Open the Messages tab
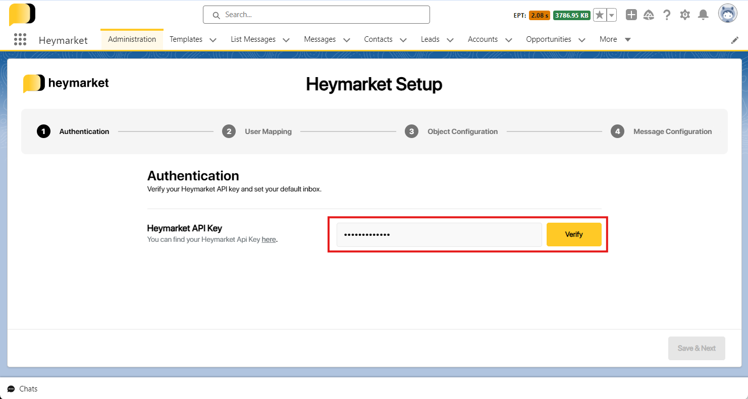Viewport: 748px width, 399px height. point(320,39)
